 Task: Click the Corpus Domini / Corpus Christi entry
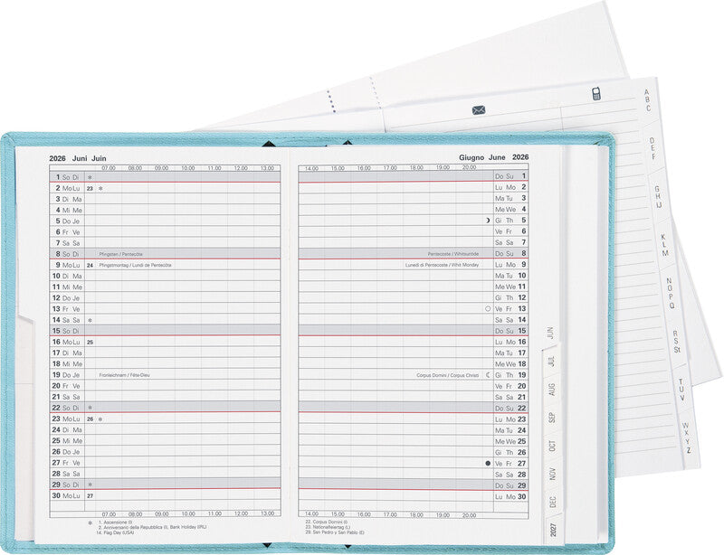pos(447,375)
